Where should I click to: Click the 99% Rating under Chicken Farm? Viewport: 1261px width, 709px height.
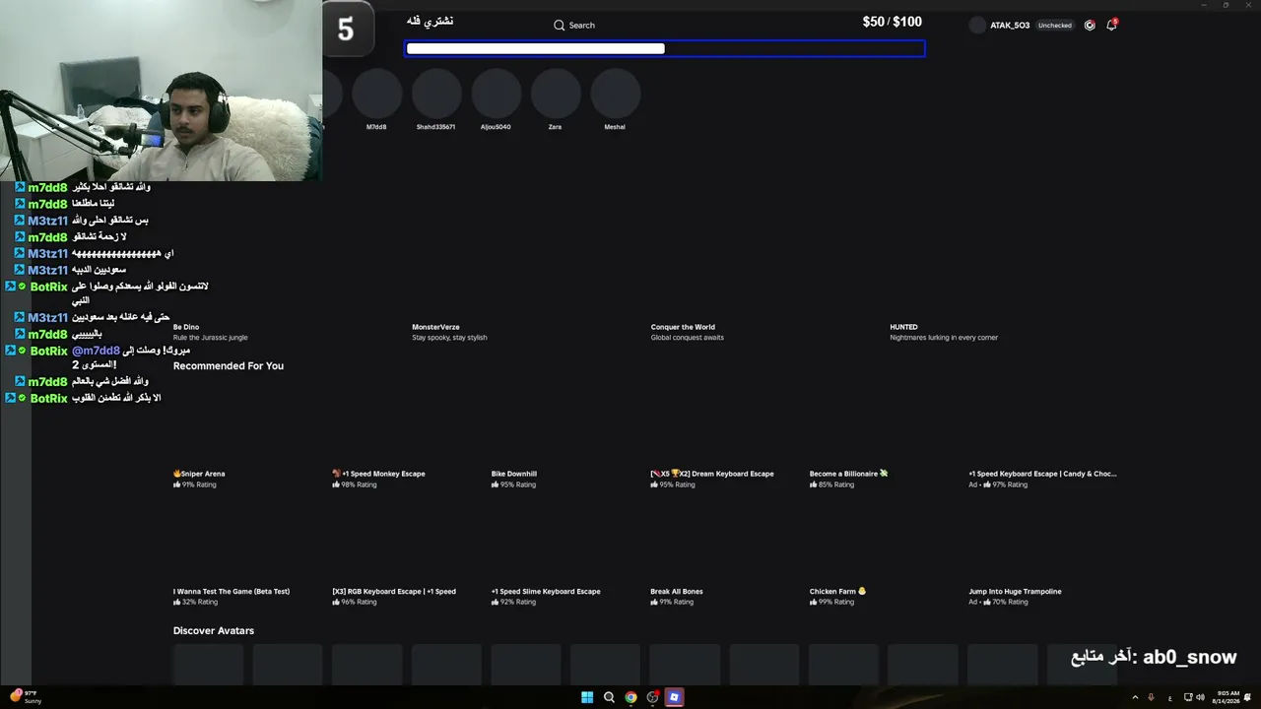(x=831, y=602)
